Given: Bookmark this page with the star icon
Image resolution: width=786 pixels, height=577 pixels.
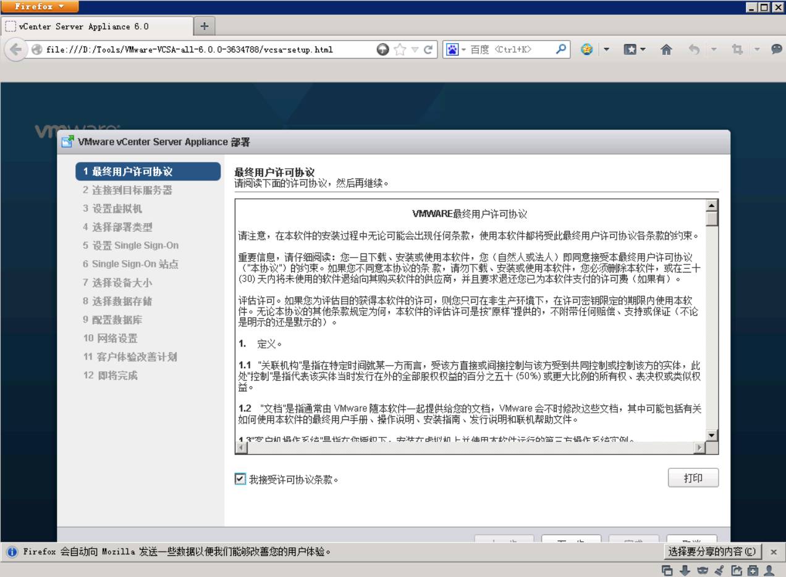Looking at the screenshot, I should tap(400, 49).
